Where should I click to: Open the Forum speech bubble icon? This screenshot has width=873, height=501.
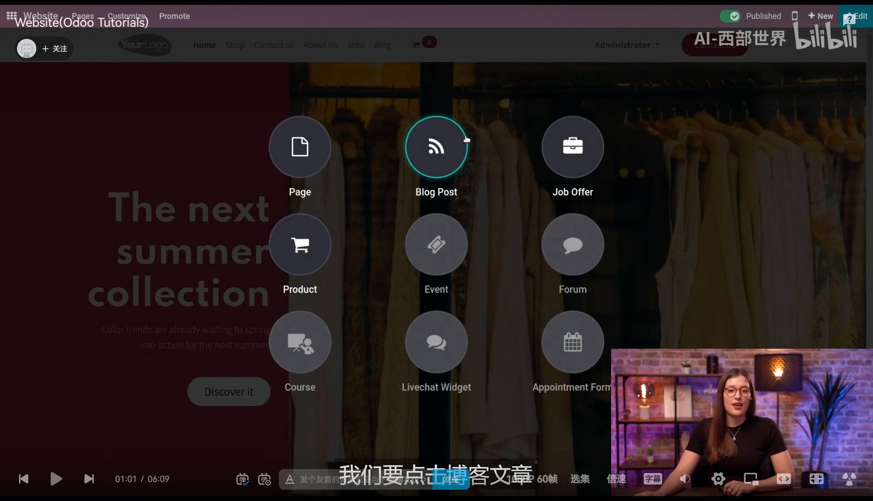572,245
